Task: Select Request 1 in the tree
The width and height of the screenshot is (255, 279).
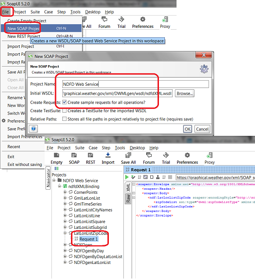Action: 88,239
